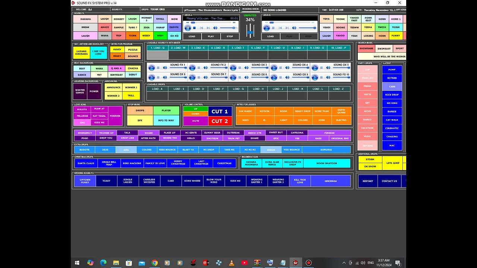Play the Sound FX 1 mixer player
477x268 pixels.
(x=152, y=67)
